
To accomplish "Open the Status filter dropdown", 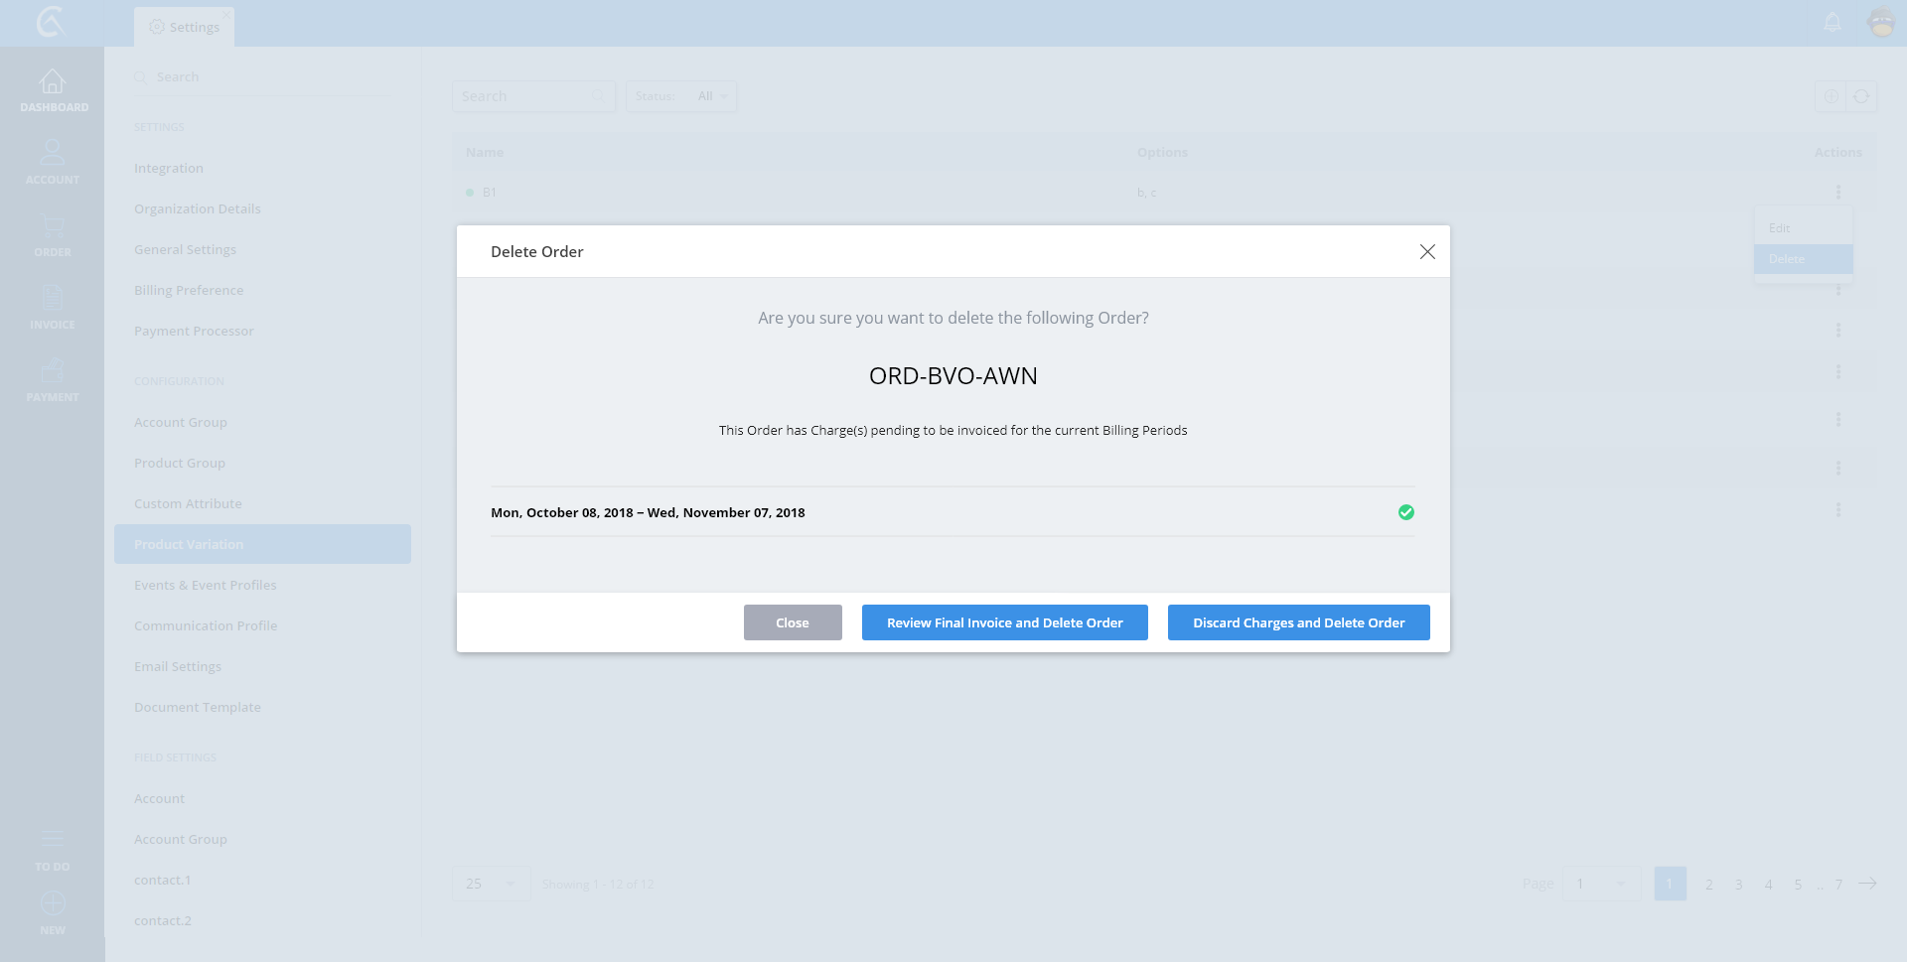I will pos(711,96).
